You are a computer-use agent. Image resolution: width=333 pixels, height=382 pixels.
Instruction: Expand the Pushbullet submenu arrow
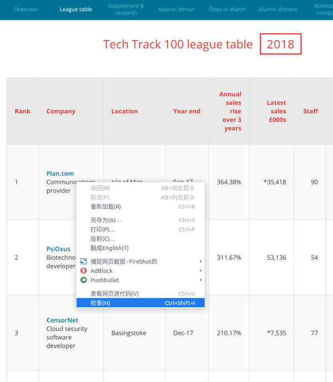200,280
